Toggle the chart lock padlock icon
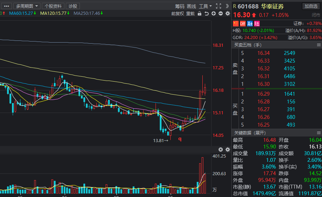Screen dimensions: 322x197 pos(200,13)
